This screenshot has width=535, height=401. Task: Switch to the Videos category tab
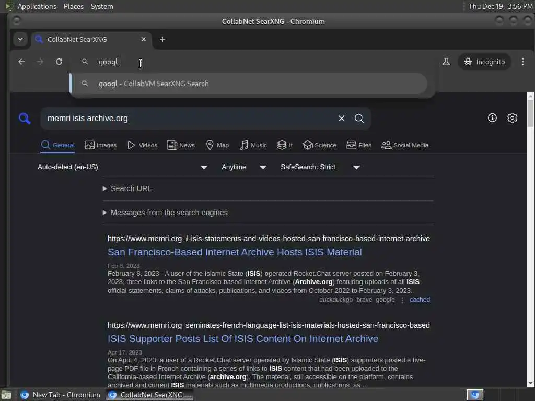point(142,145)
